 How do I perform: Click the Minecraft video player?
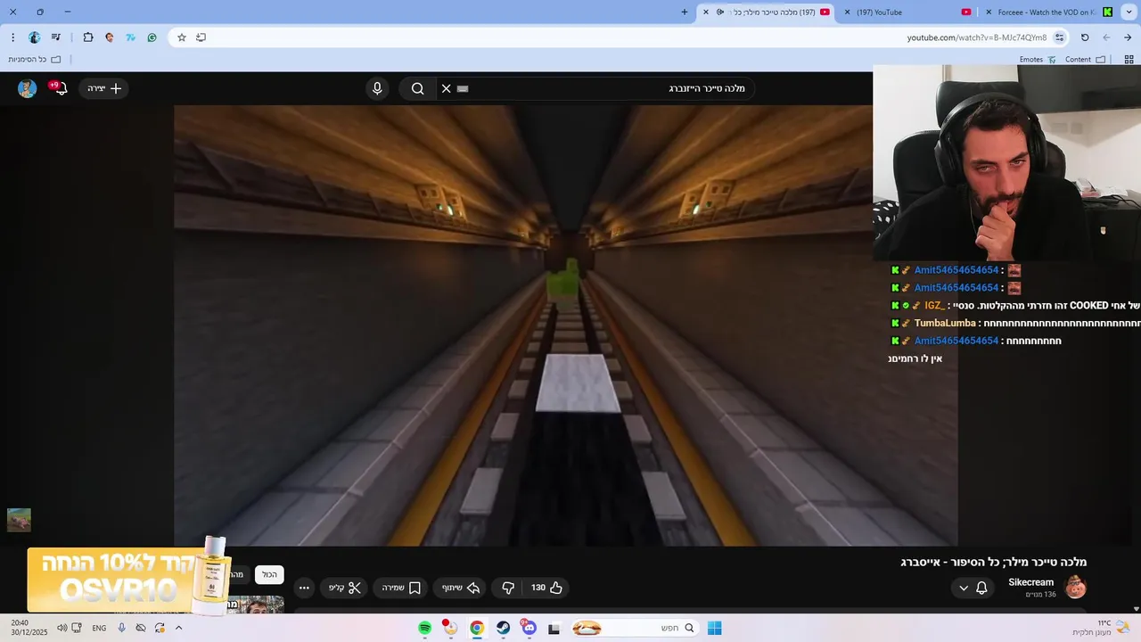[566, 325]
